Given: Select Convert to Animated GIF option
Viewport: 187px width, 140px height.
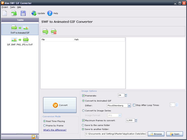Looking at the screenshot, I should [x=83, y=101].
